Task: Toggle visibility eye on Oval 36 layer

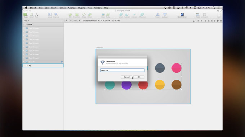Action: point(62,62)
